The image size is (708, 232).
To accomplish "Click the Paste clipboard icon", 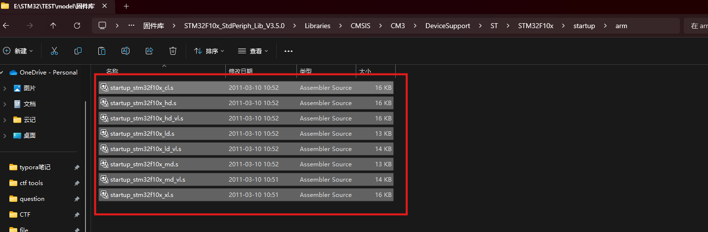I will coord(102,51).
